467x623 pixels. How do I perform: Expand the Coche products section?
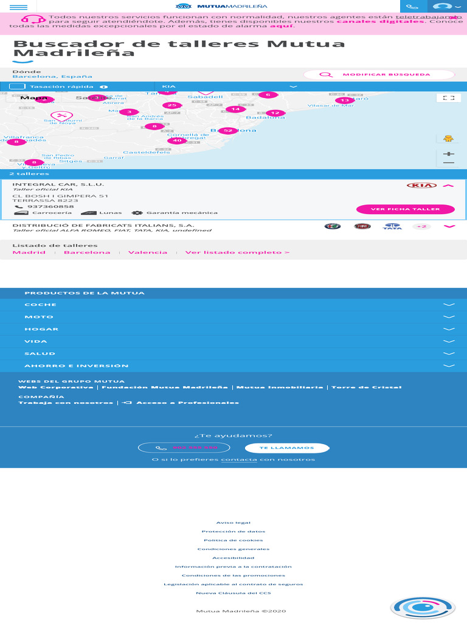click(233, 305)
